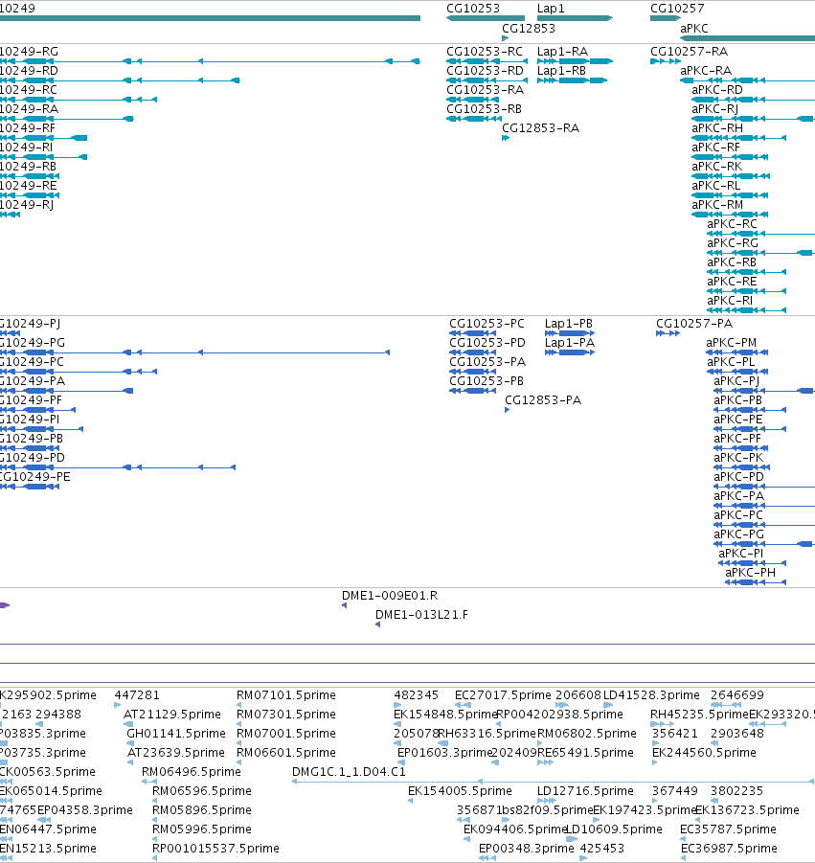This screenshot has height=863, width=815.
Task: Select protein Lap1-PB label
Action: 569,323
